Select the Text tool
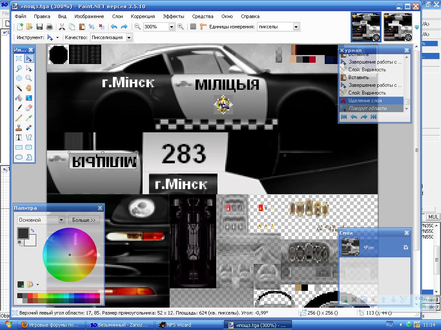Image resolution: width=441 pixels, height=330 pixels. (19, 137)
